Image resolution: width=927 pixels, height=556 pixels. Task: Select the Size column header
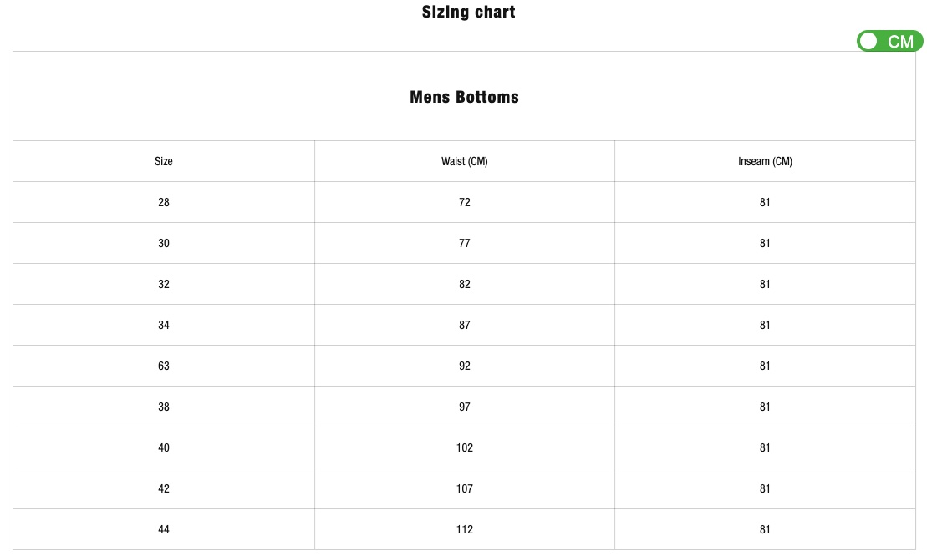click(164, 161)
